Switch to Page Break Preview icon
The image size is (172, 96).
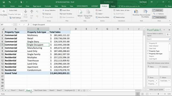(x=147, y=94)
